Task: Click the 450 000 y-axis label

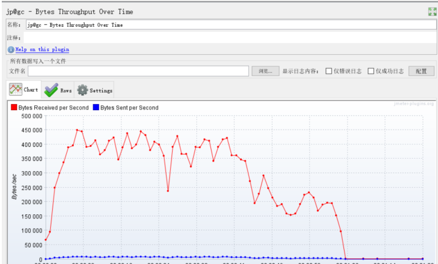Action: [32, 130]
